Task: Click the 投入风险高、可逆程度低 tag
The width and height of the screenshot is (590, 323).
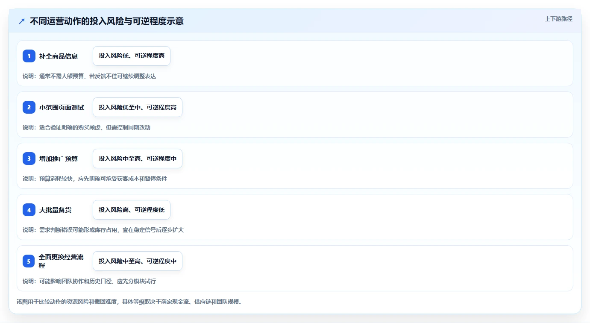Action: pyautogui.click(x=132, y=210)
